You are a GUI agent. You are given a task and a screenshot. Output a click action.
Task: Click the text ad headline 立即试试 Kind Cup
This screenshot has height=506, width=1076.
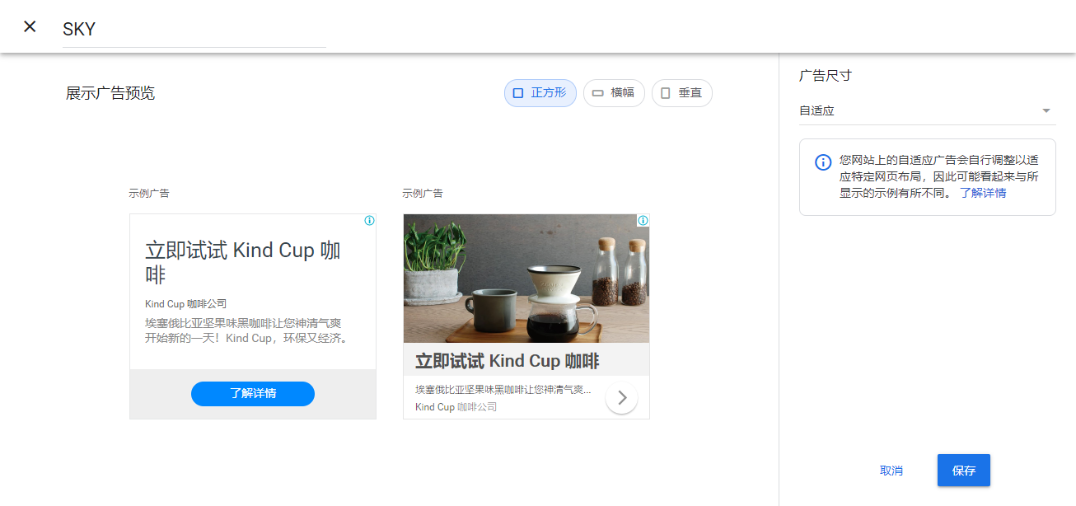(242, 262)
